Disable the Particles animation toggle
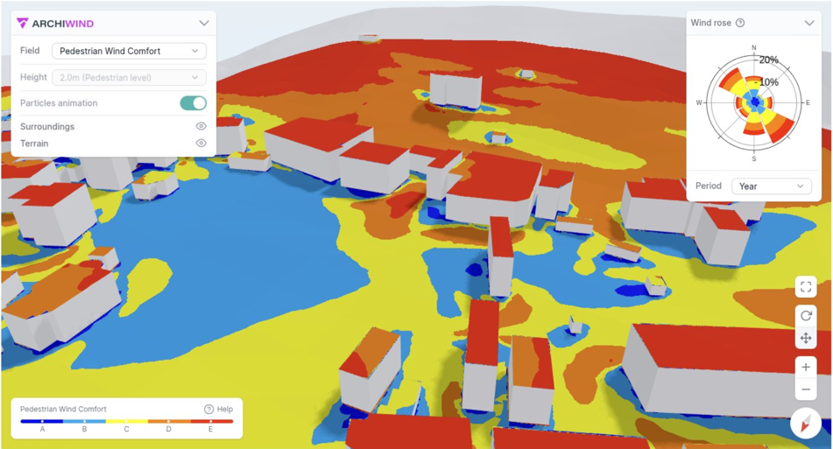 (x=193, y=103)
